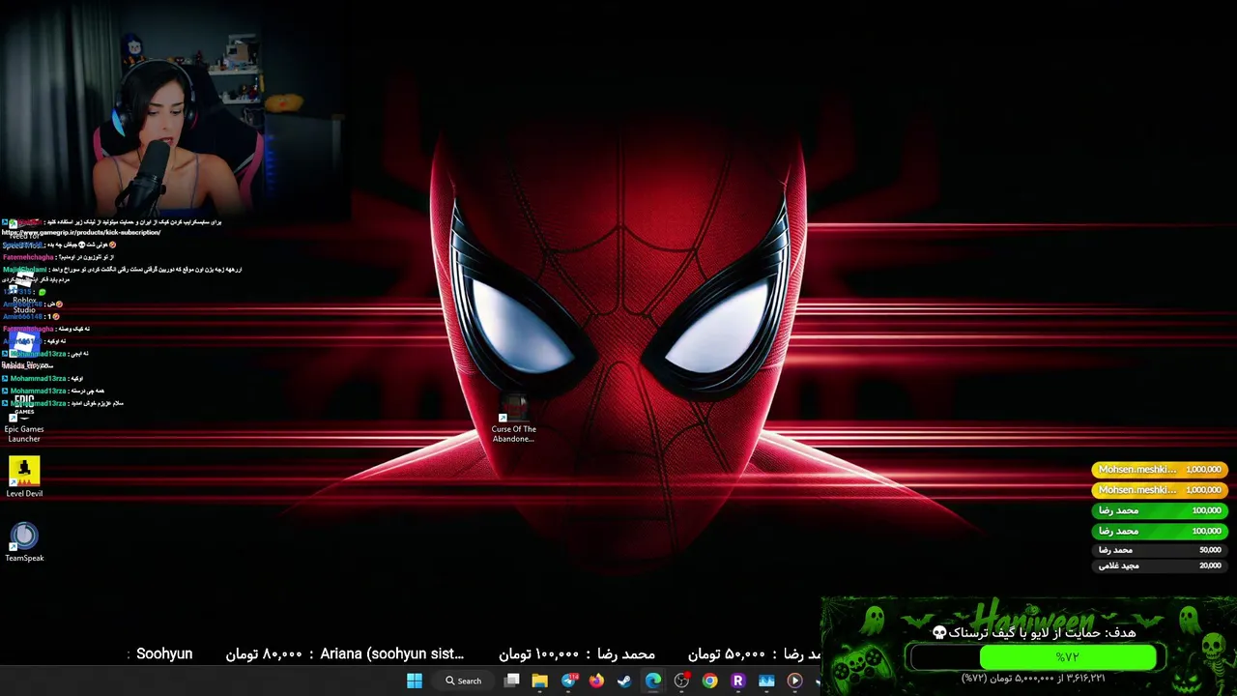
Task: Open the Windows Start menu
Action: pos(415,681)
